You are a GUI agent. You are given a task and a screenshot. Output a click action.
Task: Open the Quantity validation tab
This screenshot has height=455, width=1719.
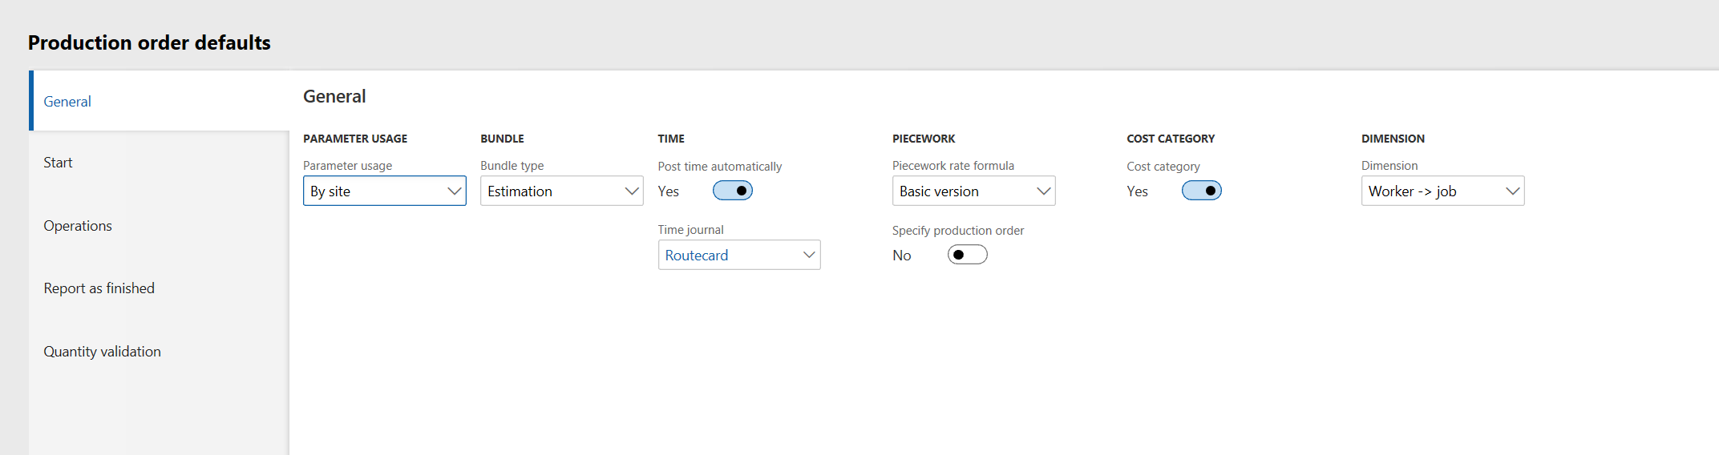click(x=102, y=352)
